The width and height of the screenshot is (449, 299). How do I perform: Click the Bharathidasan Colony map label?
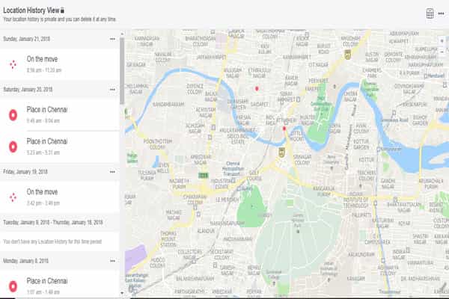pos(201,41)
